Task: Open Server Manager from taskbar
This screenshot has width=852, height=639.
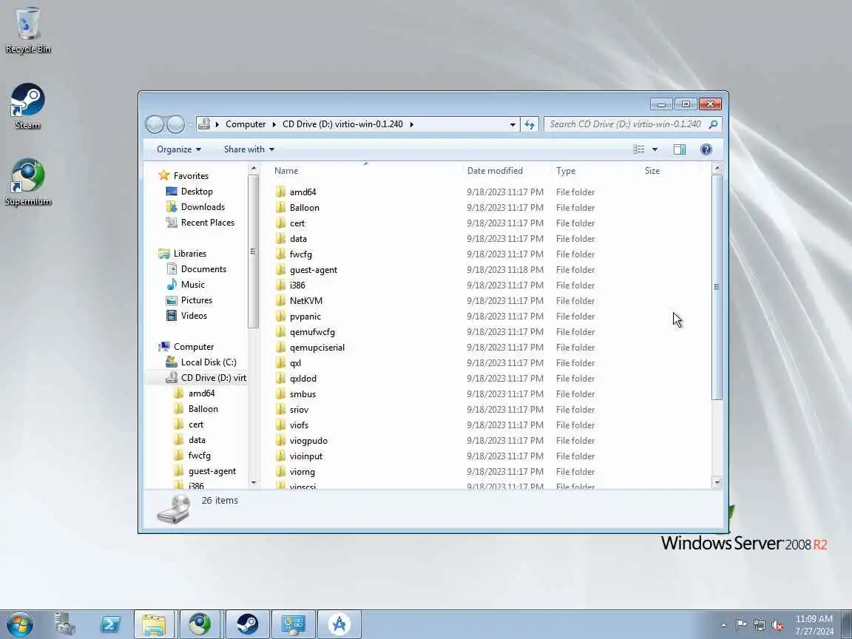Action: (64, 624)
